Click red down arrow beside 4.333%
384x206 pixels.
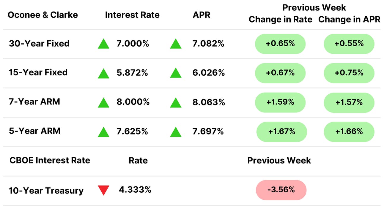[104, 190]
